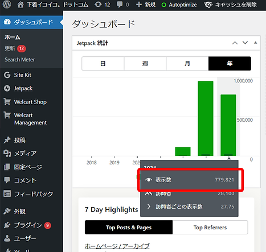Click キャッシュを削除 in admin bar
Image resolution: width=266 pixels, height=252 pixels.
[x=236, y=5]
